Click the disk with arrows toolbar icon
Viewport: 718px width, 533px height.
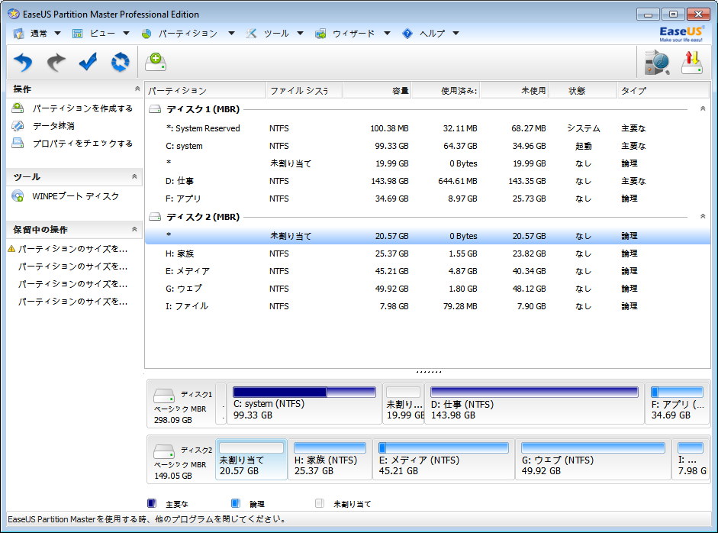[x=692, y=63]
